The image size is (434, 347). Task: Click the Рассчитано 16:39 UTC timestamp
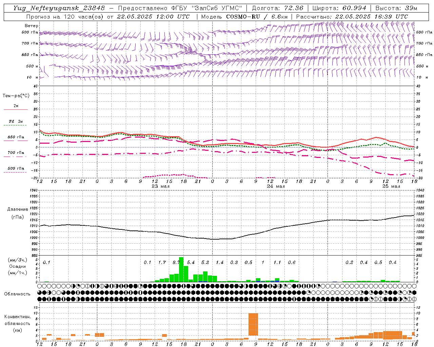(352, 17)
